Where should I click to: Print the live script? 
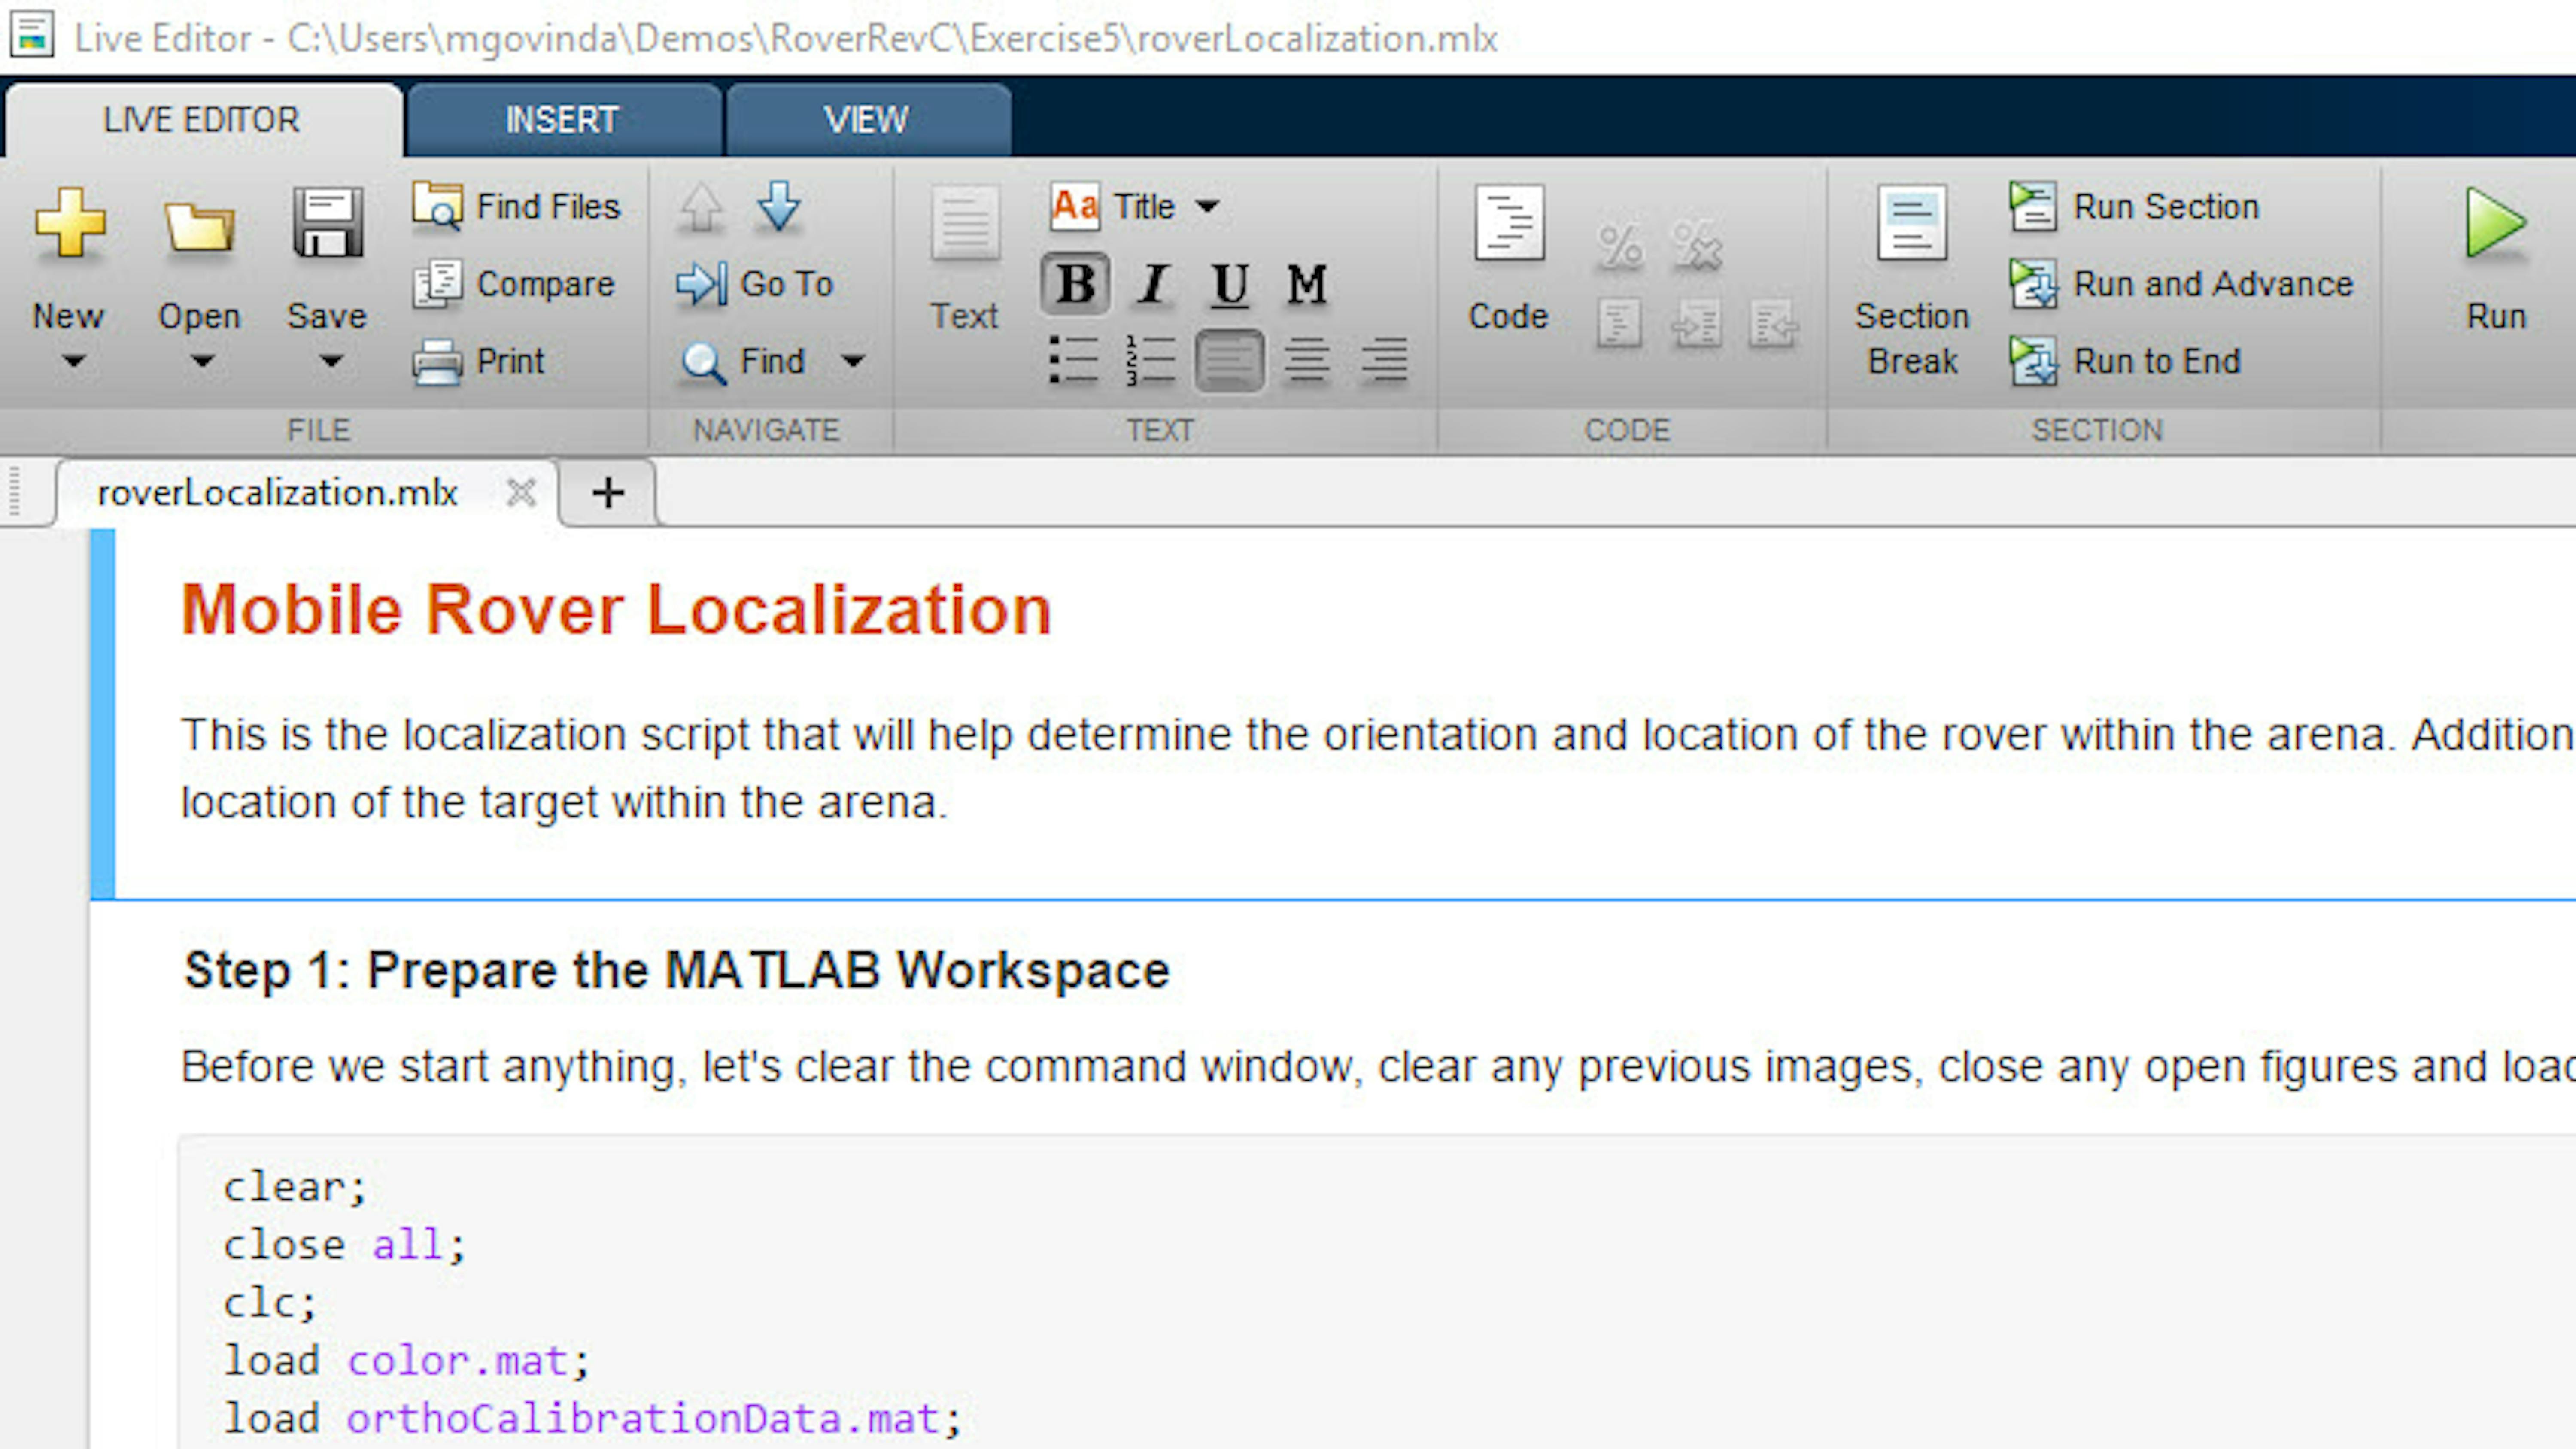(x=479, y=361)
